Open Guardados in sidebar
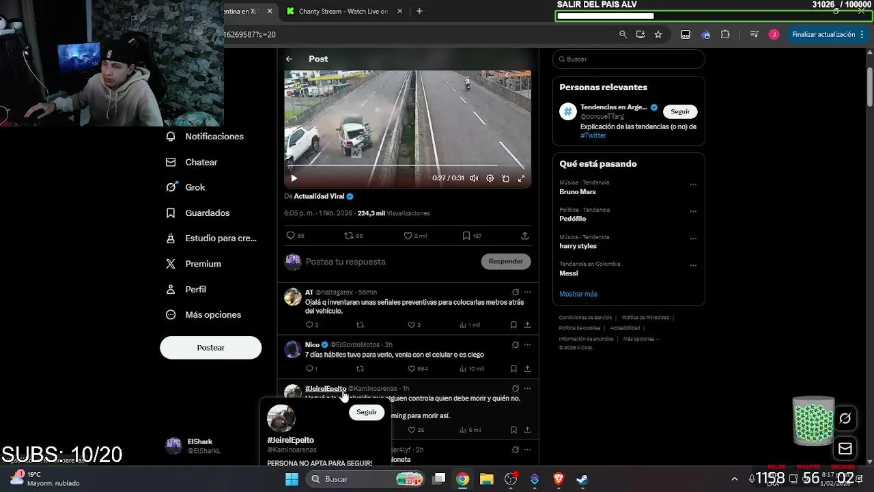This screenshot has height=492, width=874. [198, 213]
